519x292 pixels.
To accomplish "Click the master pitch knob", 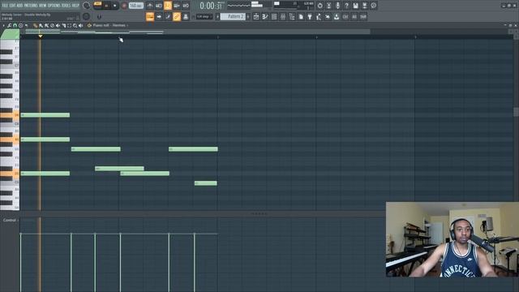I will point(87,16).
